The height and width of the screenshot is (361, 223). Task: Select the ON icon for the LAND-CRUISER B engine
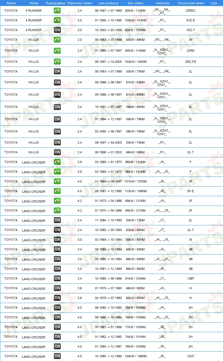(57, 240)
